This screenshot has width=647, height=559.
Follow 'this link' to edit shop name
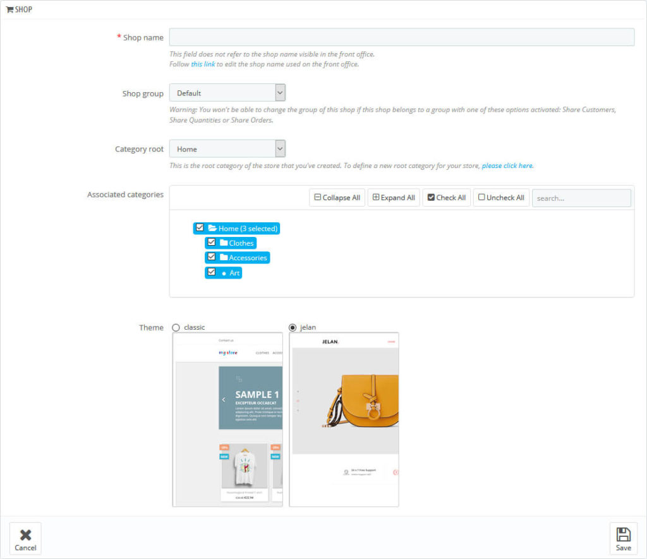[x=203, y=64]
